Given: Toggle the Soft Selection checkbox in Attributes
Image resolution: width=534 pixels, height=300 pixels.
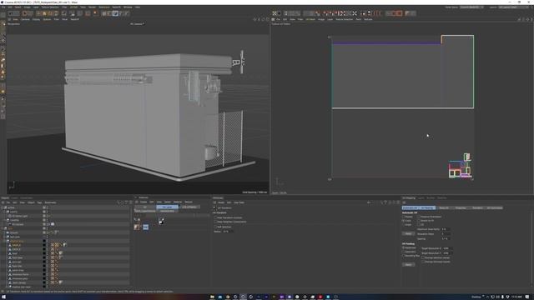Looking at the screenshot, I should click(x=215, y=227).
